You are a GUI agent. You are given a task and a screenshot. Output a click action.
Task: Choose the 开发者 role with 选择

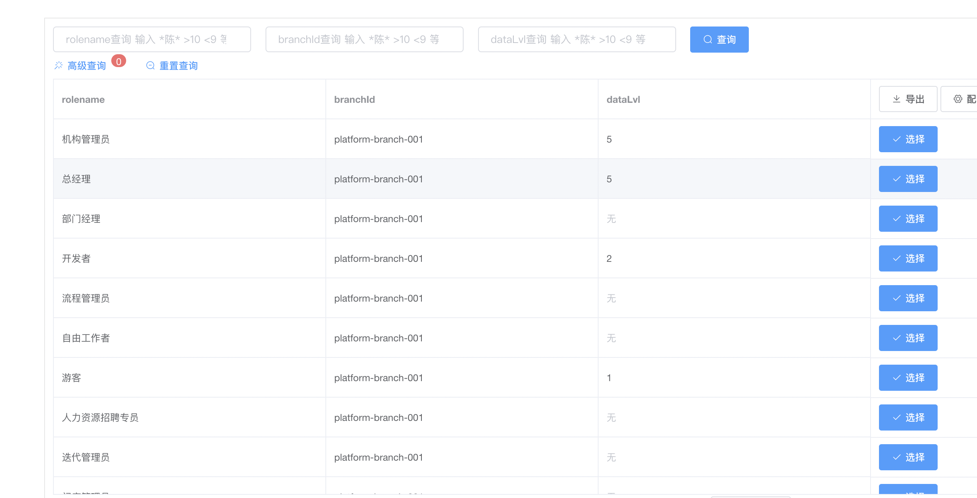[x=908, y=258]
